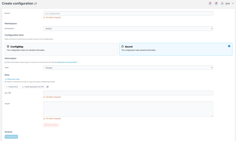This screenshot has height=141, width=236.
Task: Click the refresh icon beside Create configuration
Action: (36, 3)
